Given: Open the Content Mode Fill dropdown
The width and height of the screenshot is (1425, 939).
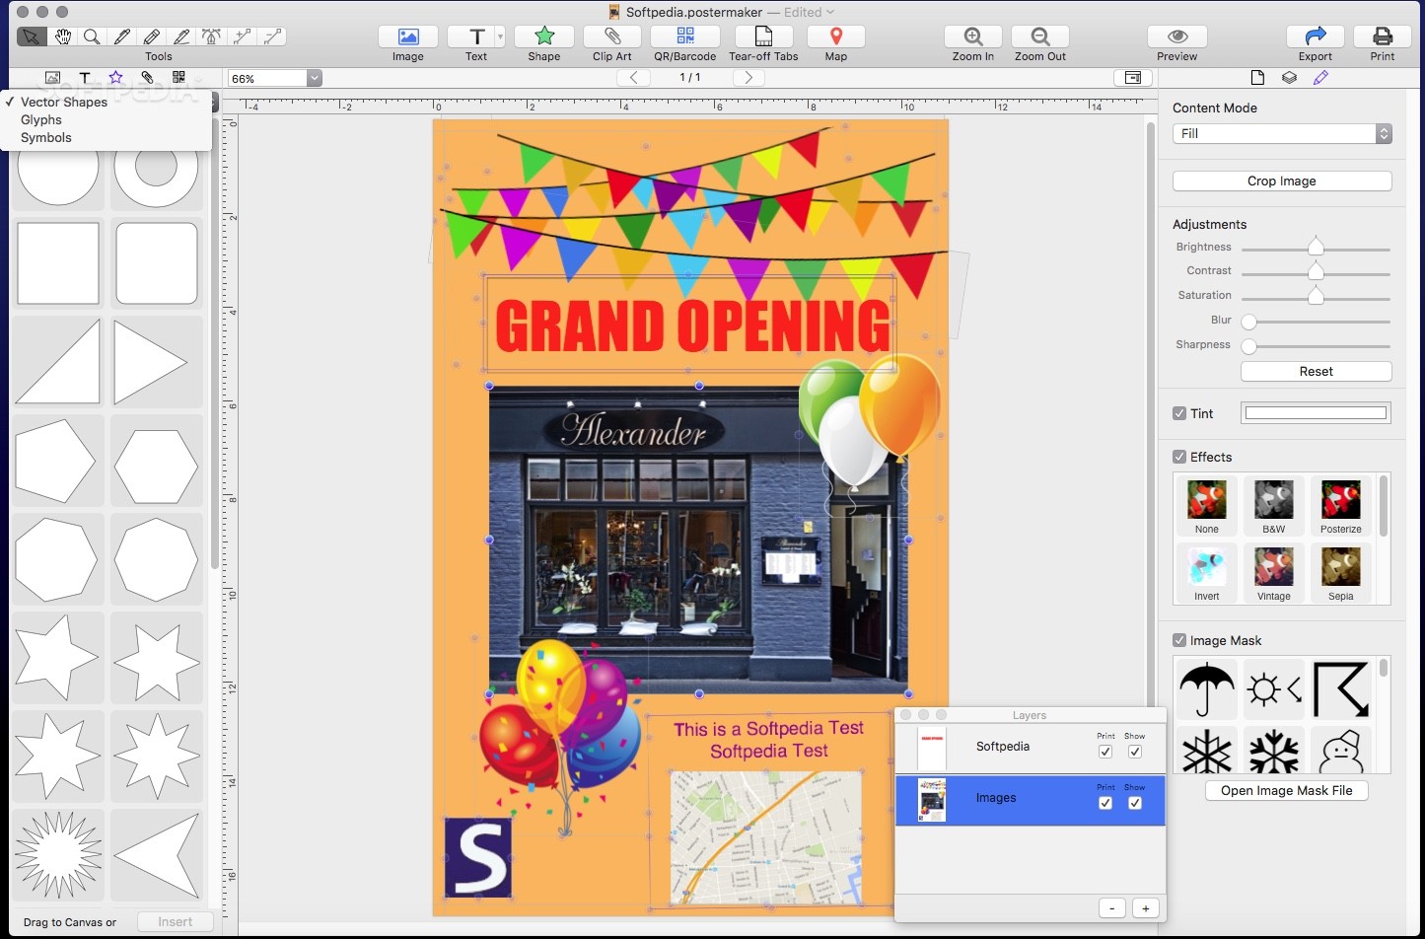Looking at the screenshot, I should (x=1281, y=134).
